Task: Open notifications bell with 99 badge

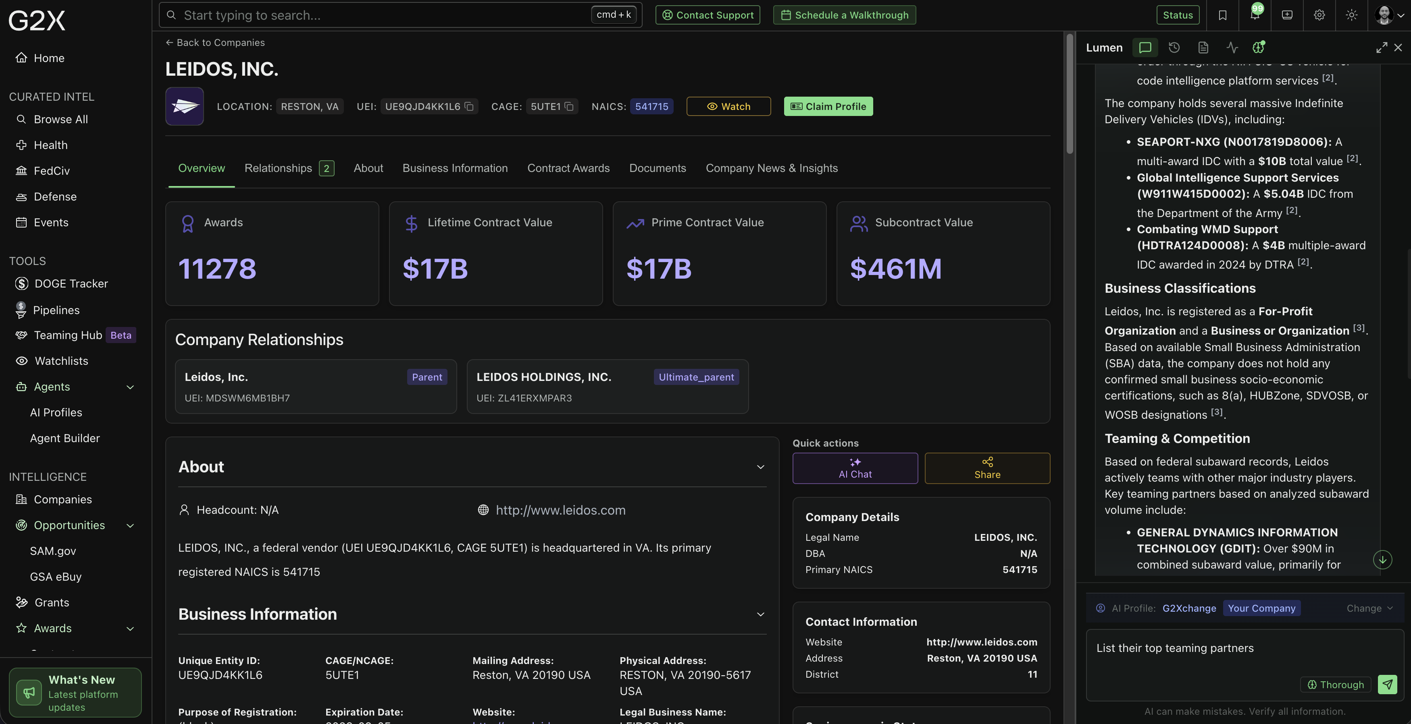Action: coord(1255,15)
